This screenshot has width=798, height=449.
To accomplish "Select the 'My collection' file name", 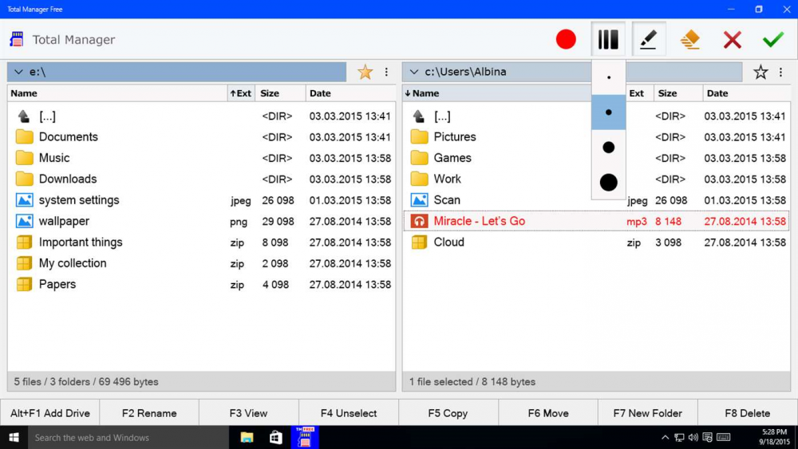I will click(73, 263).
